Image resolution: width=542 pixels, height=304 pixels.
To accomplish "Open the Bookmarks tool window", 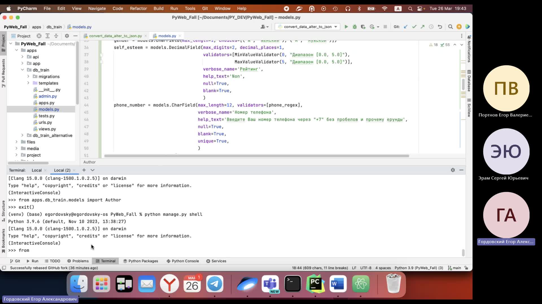I will [3, 241].
